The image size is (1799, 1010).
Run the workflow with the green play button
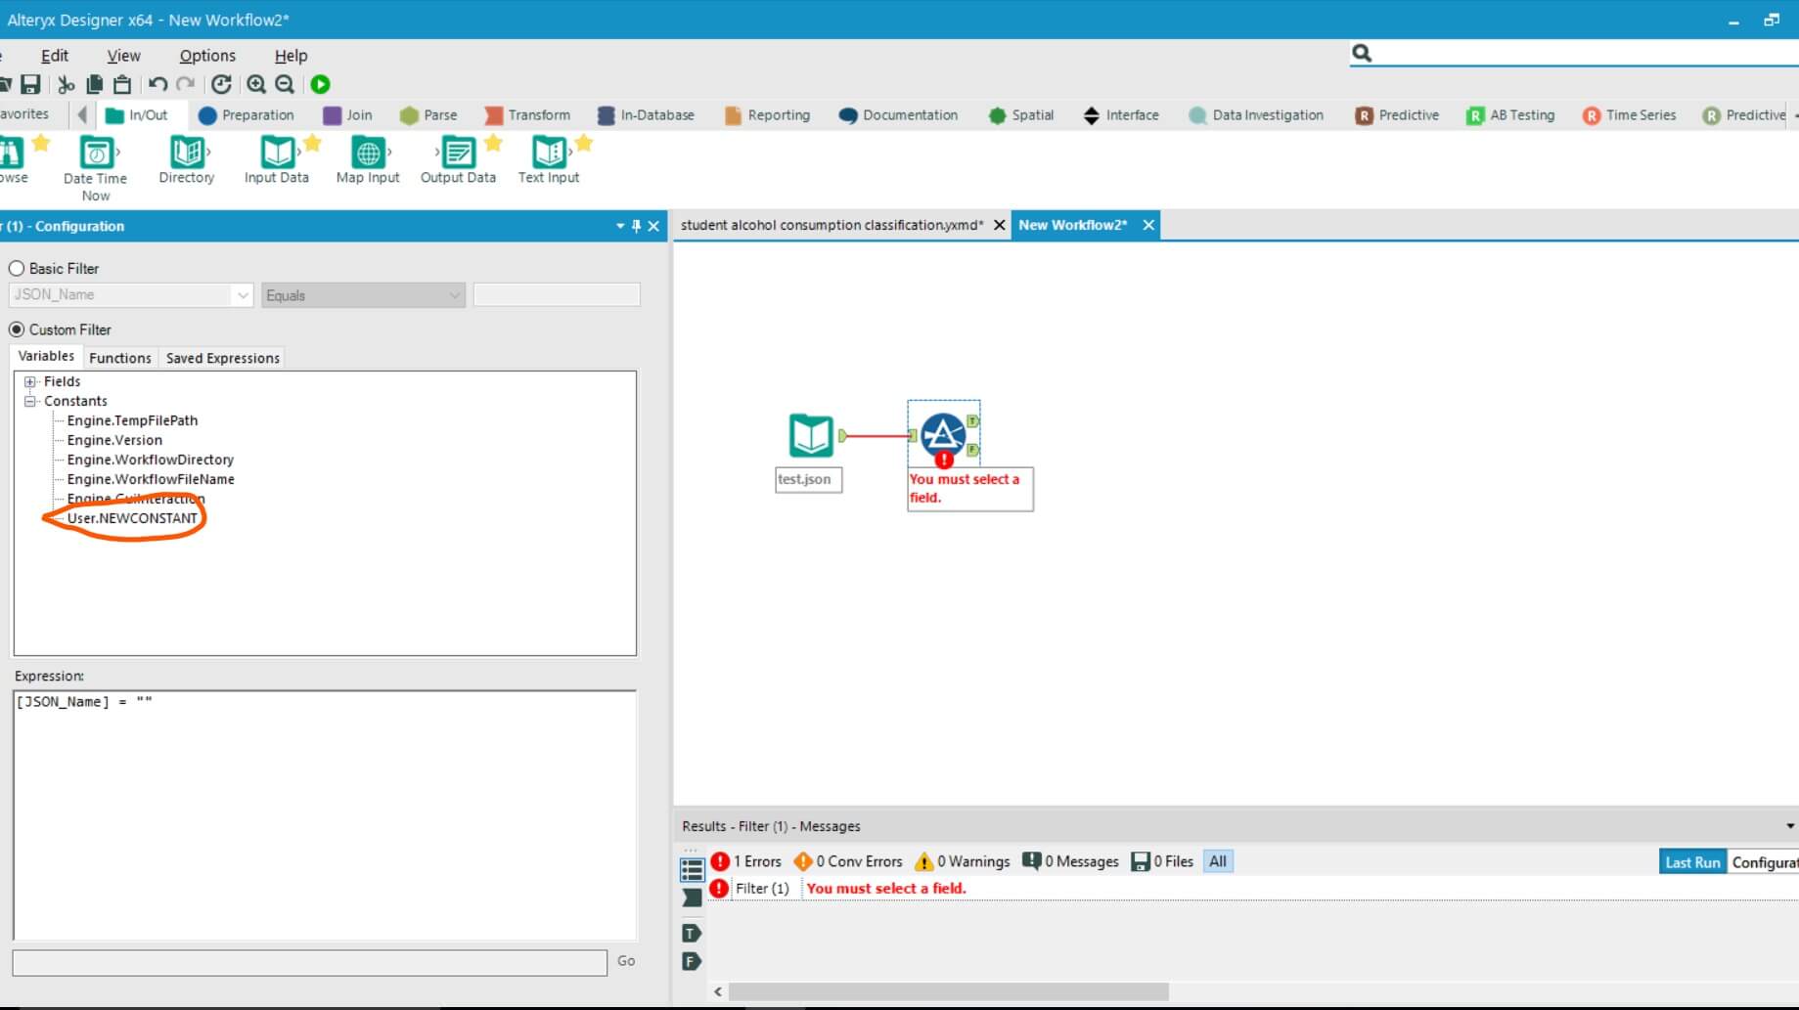(x=320, y=85)
